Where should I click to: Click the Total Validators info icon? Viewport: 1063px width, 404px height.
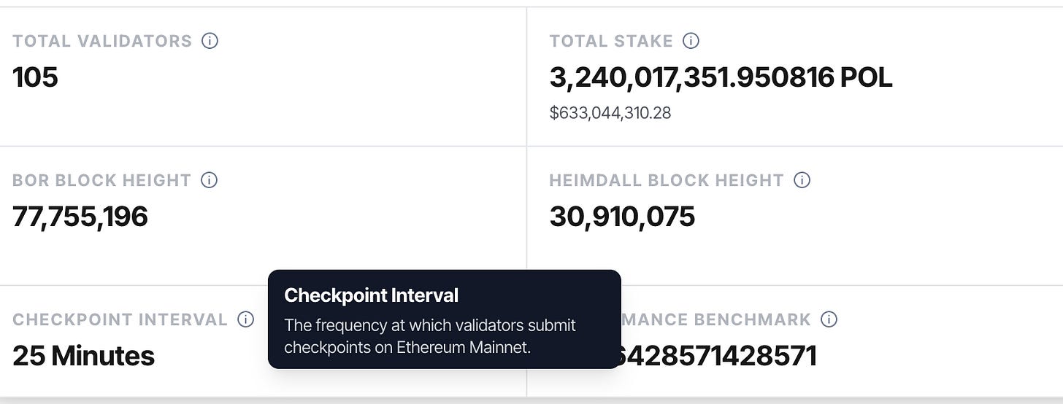[210, 41]
